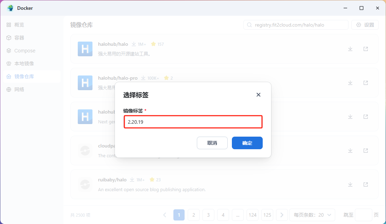Download the ruibaby/halo image

point(350,185)
